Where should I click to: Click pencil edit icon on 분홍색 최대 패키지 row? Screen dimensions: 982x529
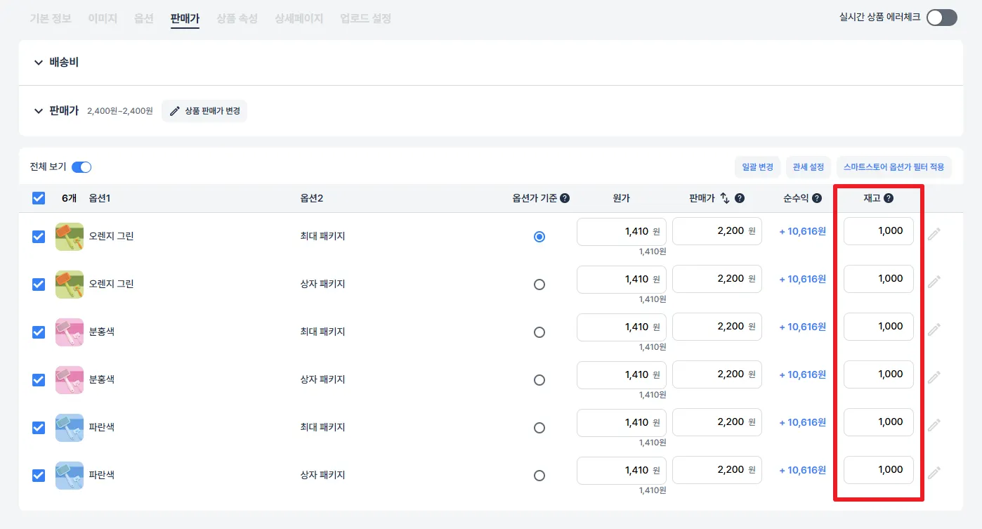coord(934,329)
